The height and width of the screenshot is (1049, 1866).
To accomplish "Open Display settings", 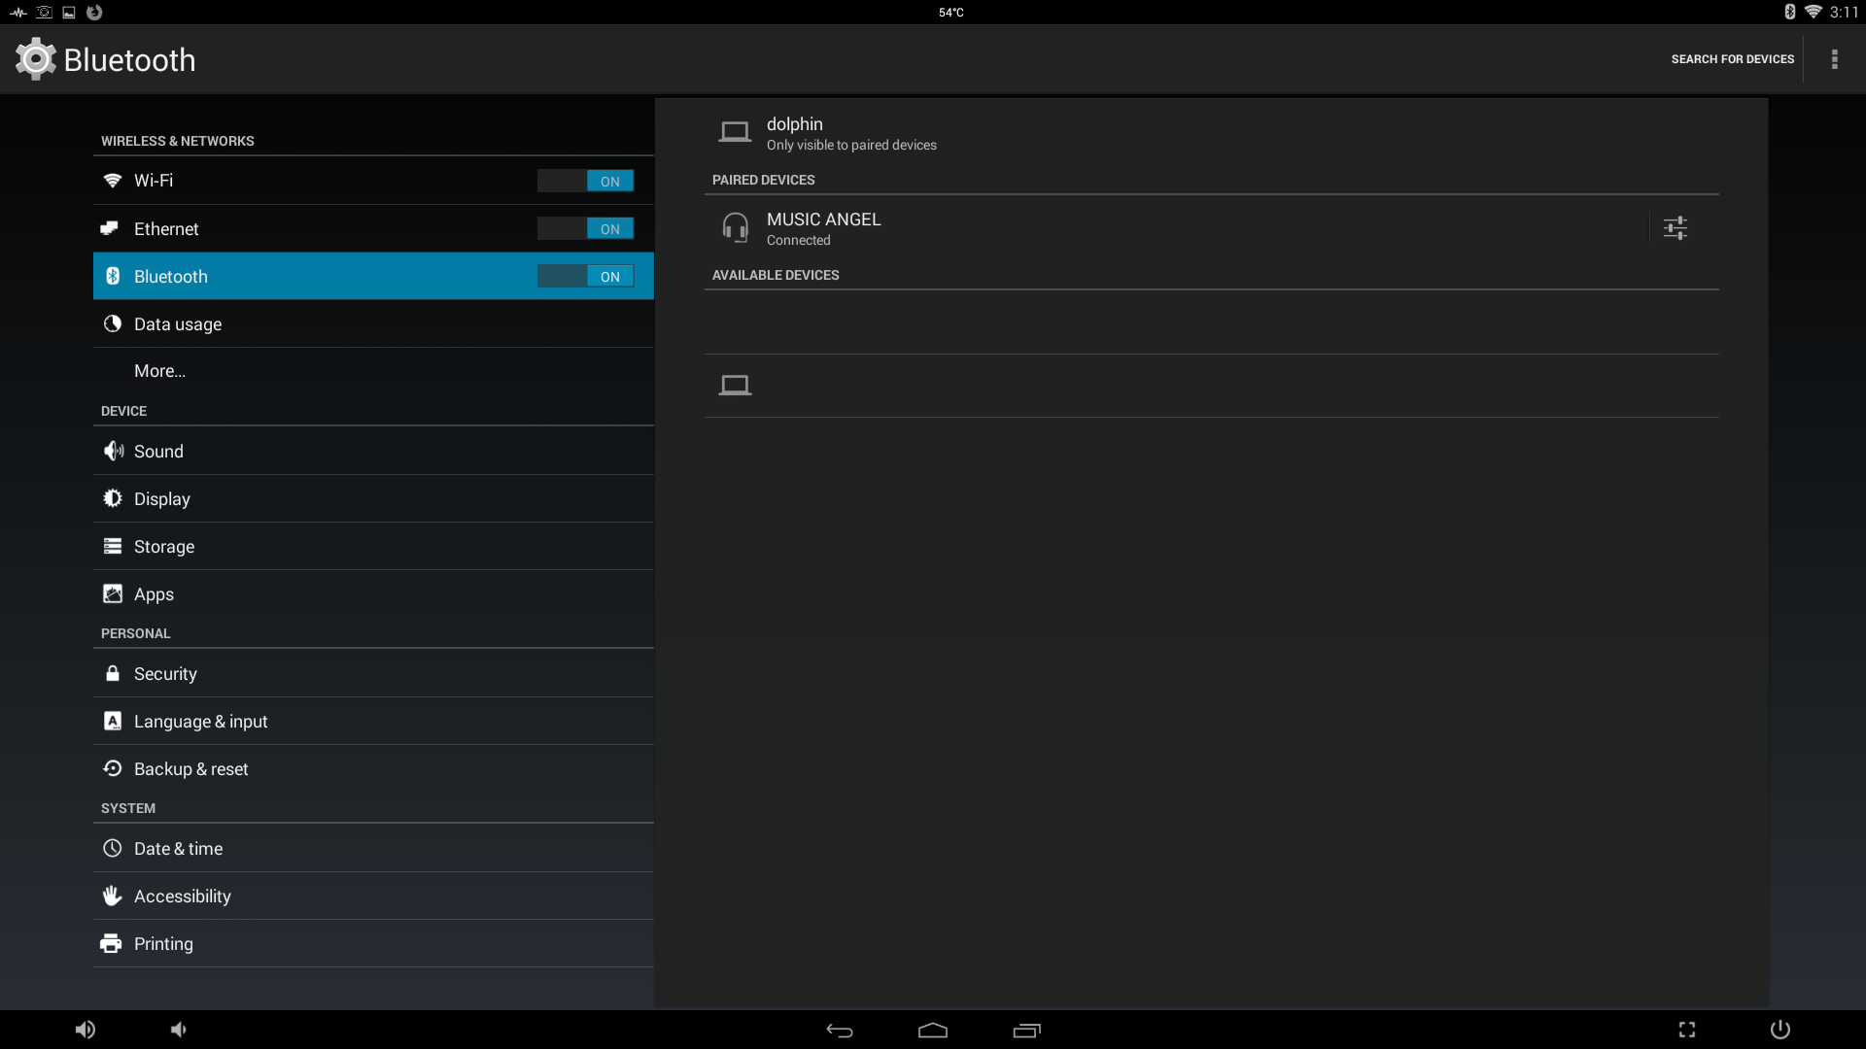I will (x=373, y=498).
